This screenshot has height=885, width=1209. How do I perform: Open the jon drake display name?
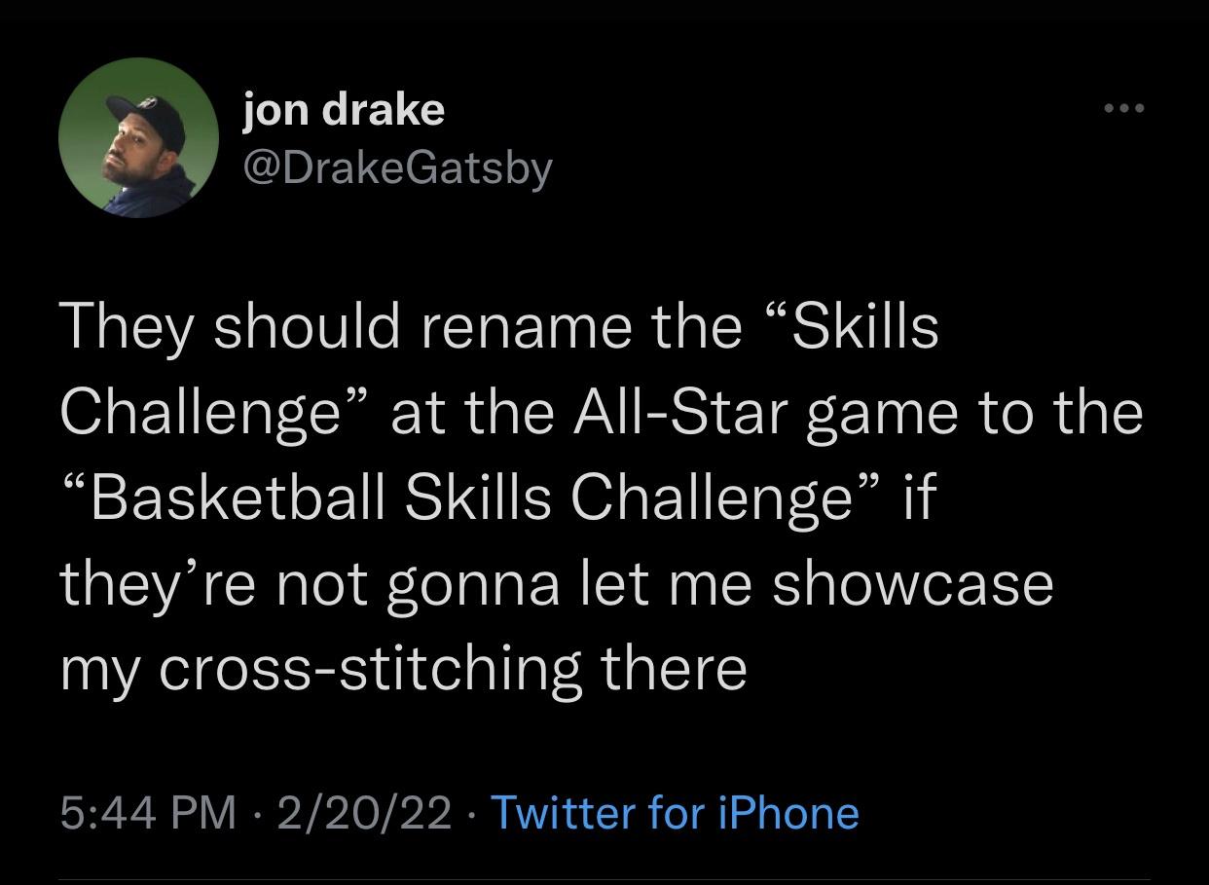coord(344,110)
